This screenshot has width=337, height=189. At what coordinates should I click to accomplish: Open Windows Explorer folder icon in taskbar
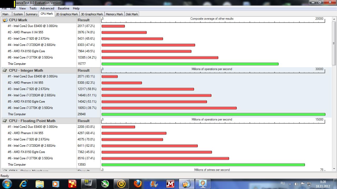click(x=40, y=183)
